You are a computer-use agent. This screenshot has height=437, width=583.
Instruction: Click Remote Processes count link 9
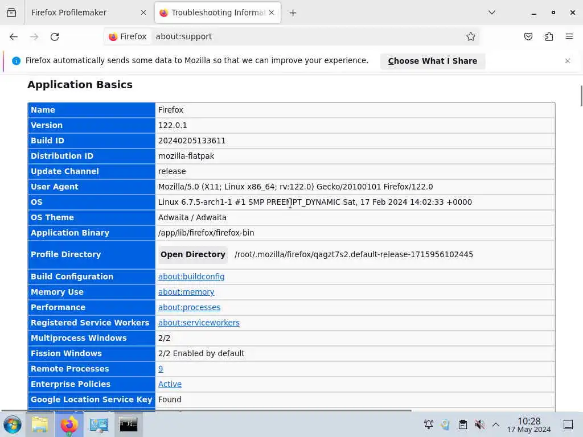coord(161,369)
